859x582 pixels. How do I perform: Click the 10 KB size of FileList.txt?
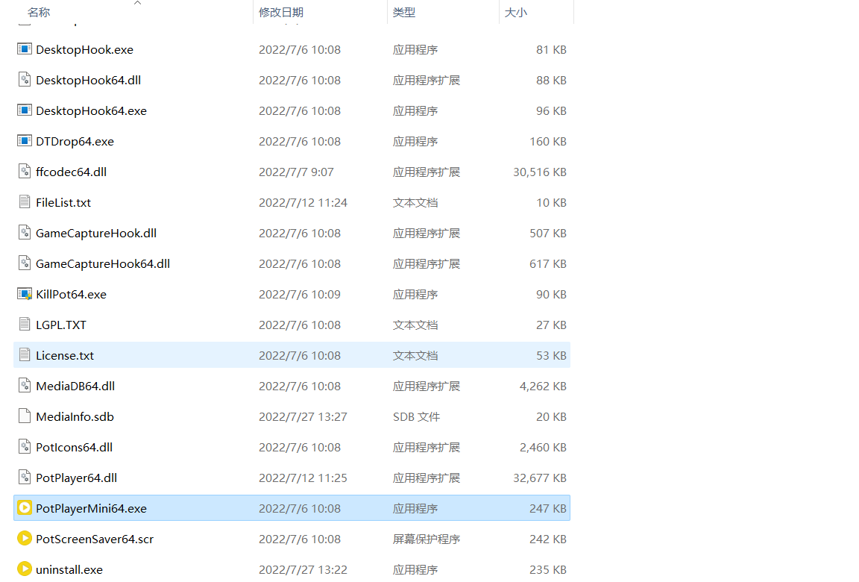coord(551,203)
